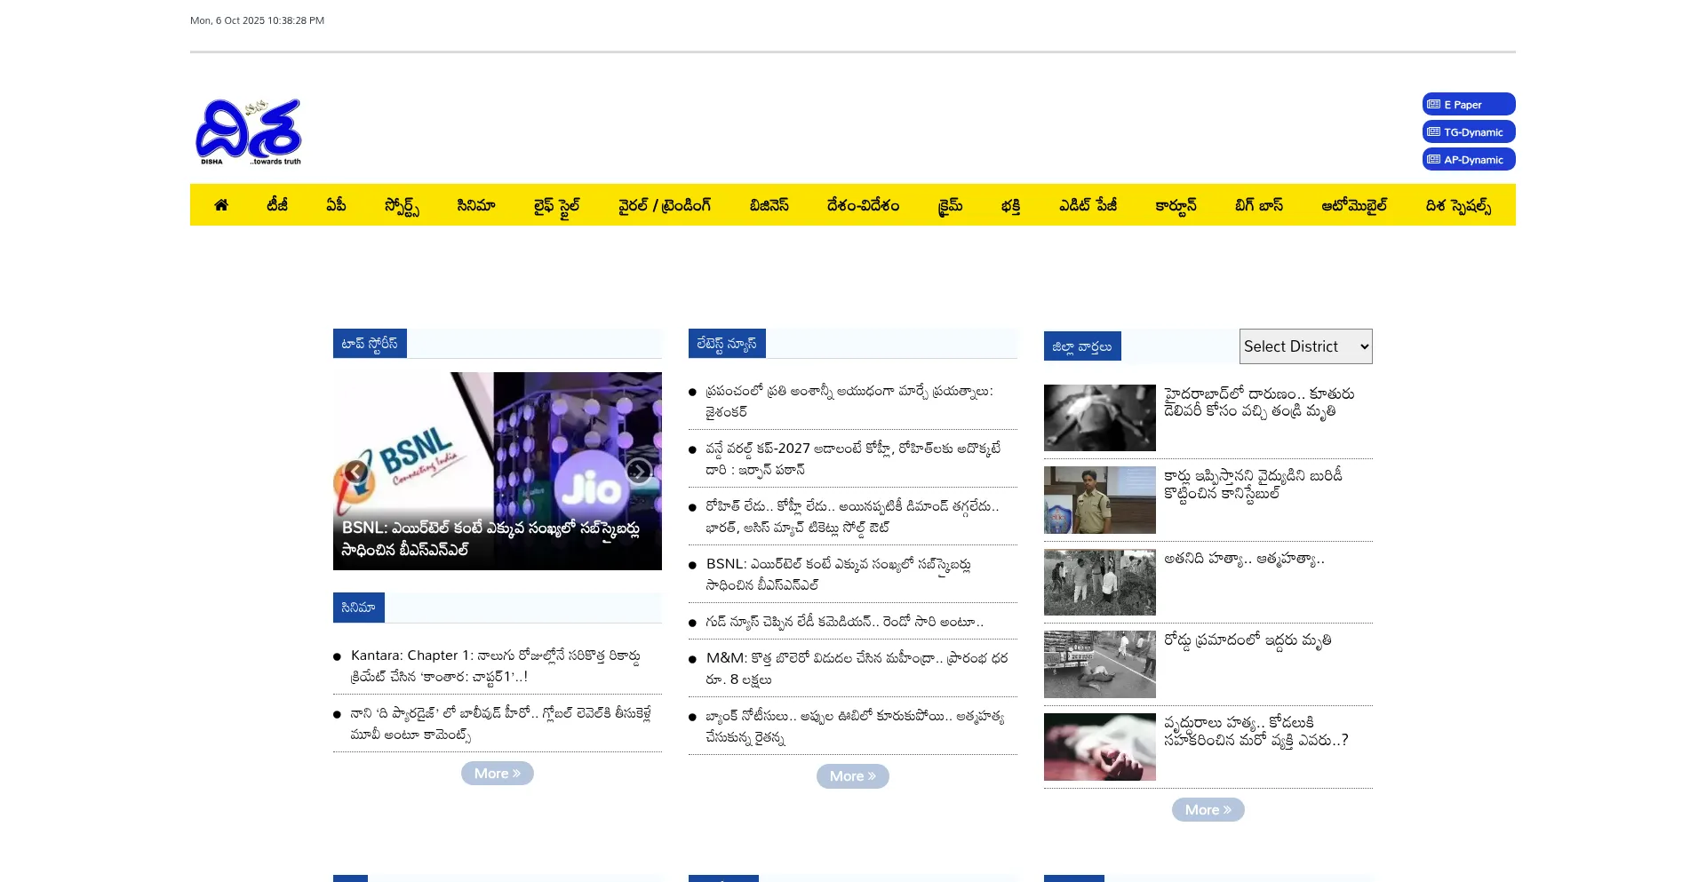1706x882 pixels.
Task: Go to next slide in top stories carousel
Action: point(638,472)
